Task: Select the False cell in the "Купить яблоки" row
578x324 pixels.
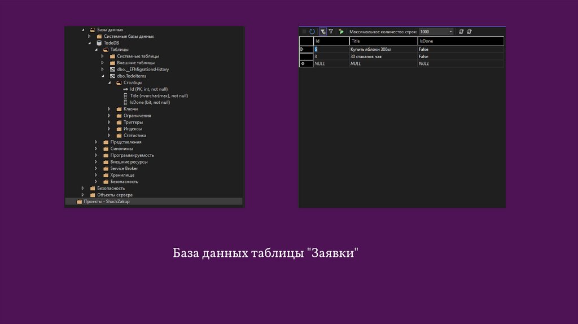Action: 461,50
